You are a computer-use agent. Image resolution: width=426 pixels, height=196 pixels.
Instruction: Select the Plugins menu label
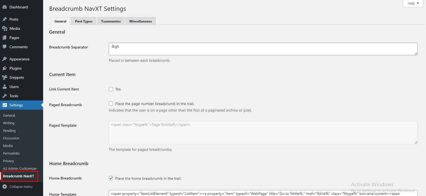click(15, 68)
